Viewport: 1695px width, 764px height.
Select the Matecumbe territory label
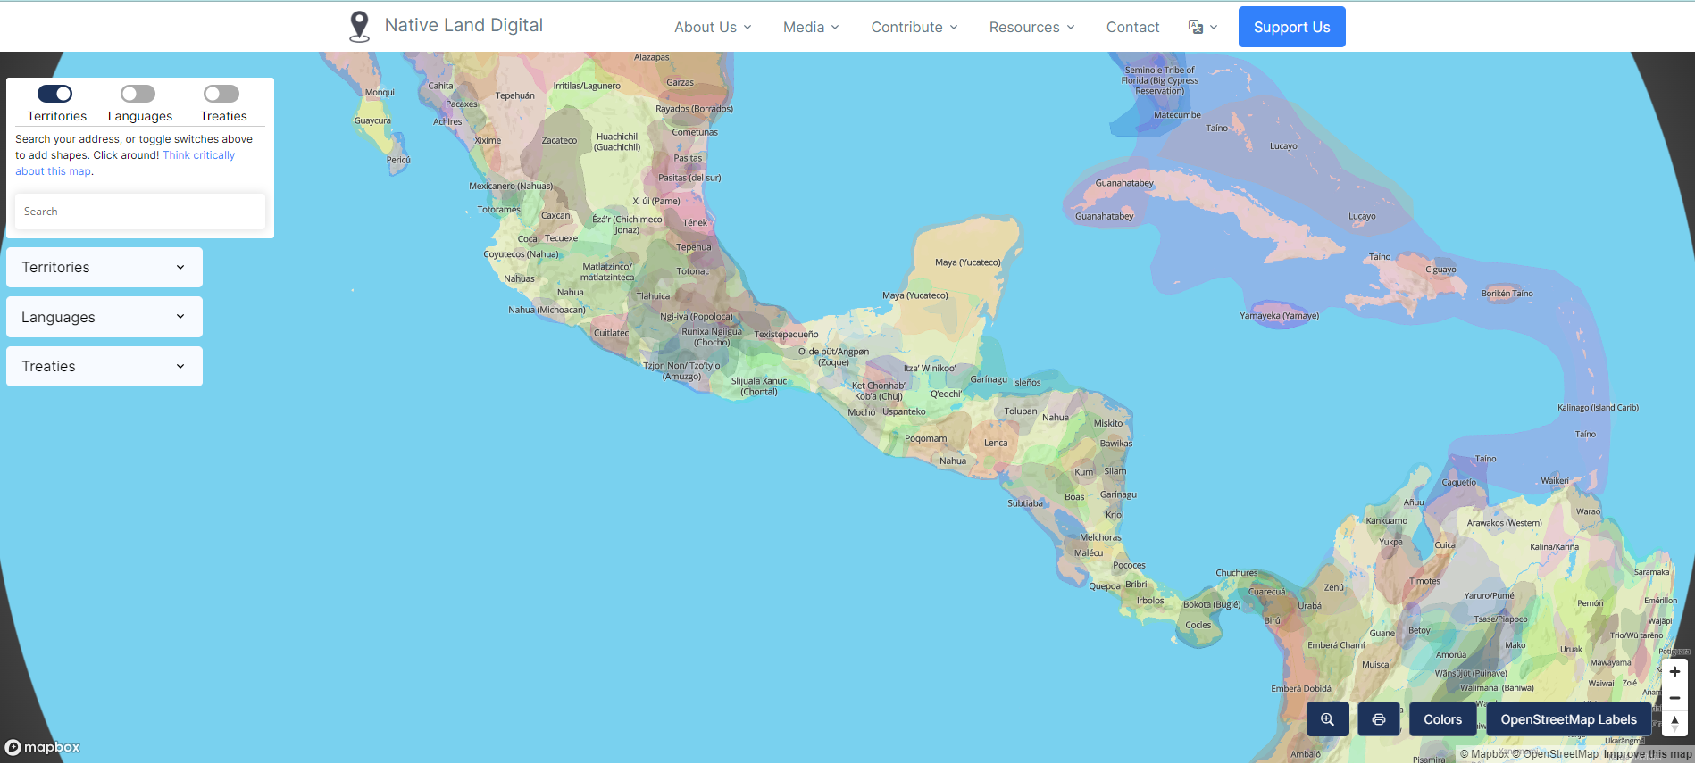click(1177, 114)
